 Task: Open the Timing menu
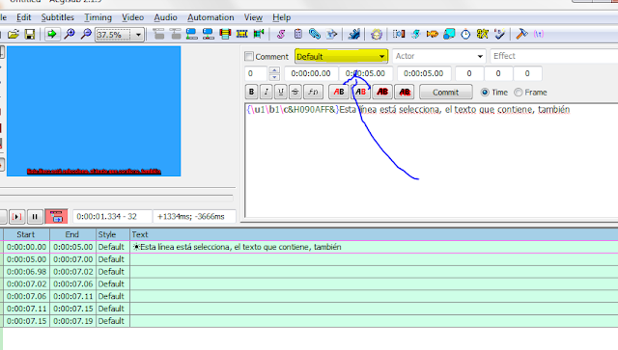(98, 17)
